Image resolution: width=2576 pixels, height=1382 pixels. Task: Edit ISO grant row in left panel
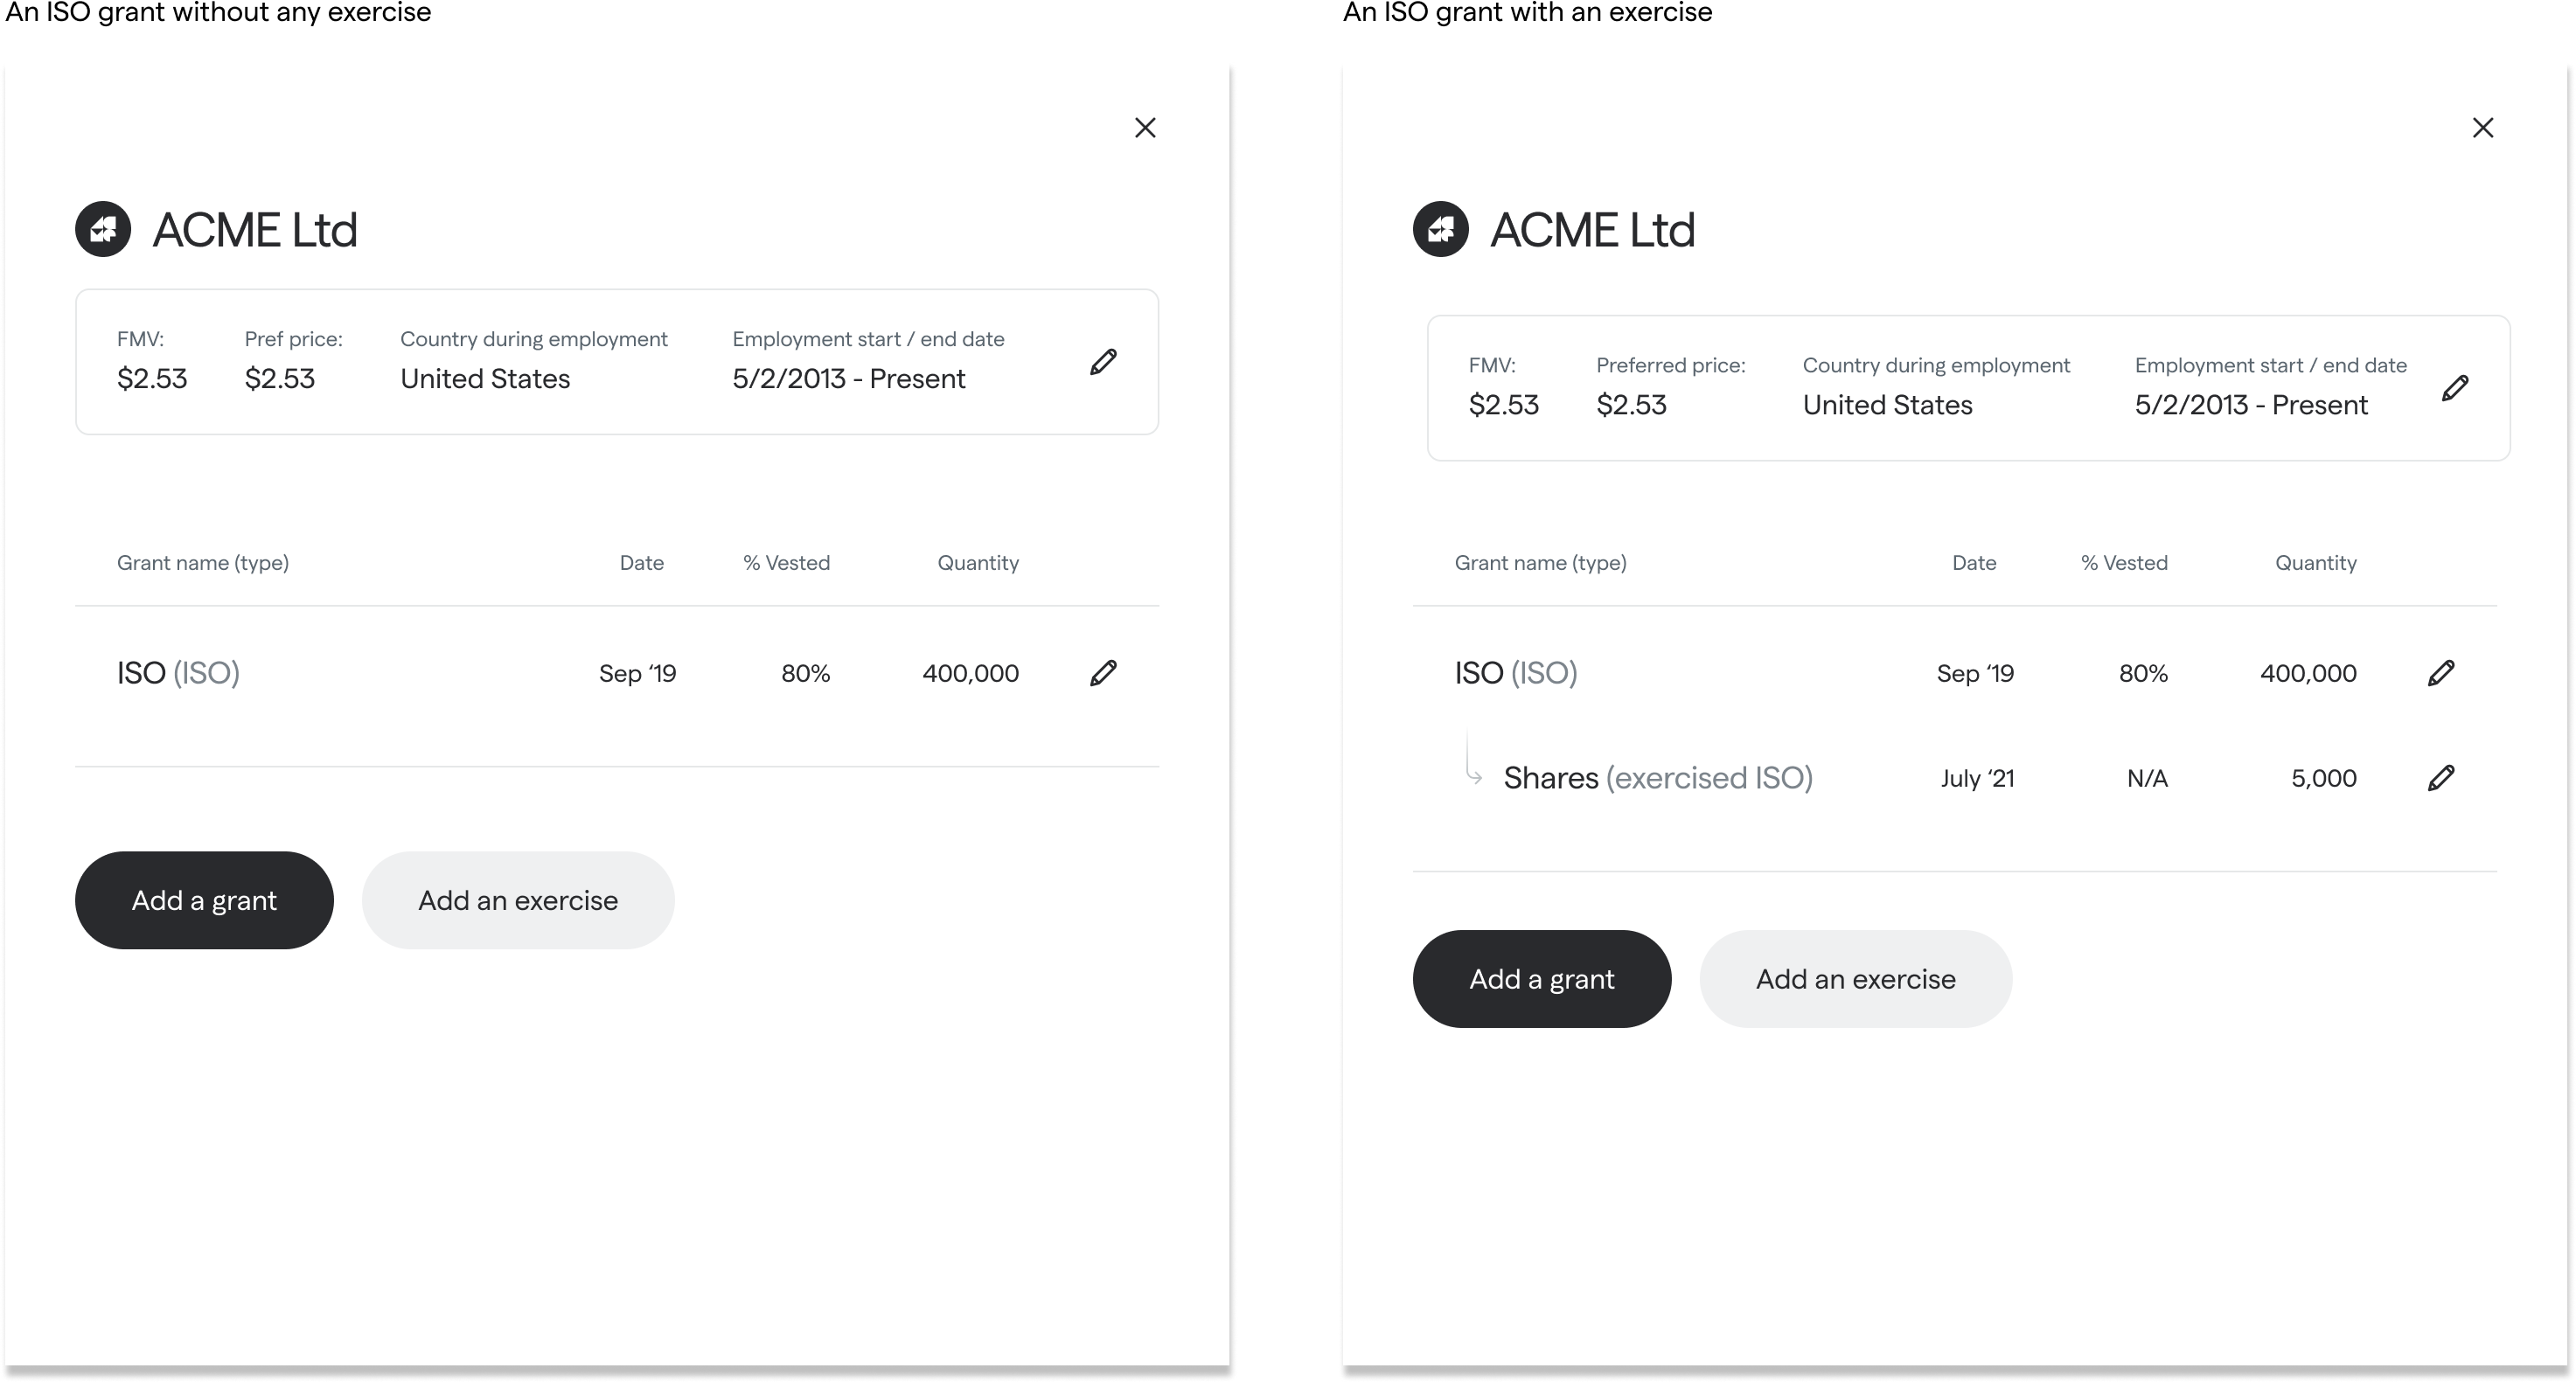coord(1103,673)
